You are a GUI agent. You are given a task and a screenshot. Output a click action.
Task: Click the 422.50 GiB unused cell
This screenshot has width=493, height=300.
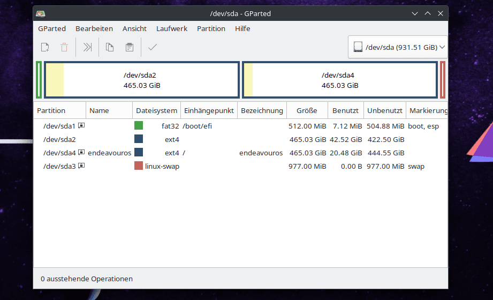point(386,139)
